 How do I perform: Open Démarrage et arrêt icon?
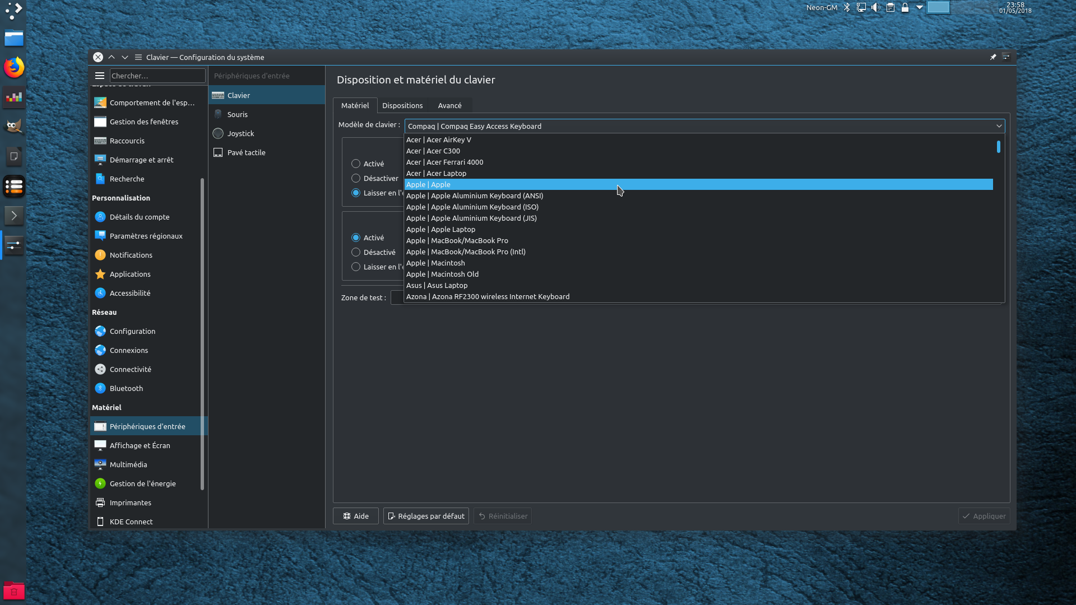[100, 160]
